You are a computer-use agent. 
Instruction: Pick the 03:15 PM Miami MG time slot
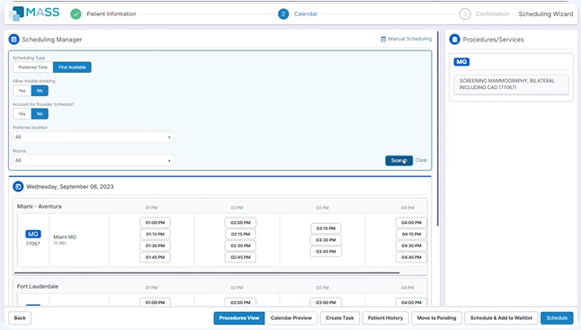click(326, 228)
